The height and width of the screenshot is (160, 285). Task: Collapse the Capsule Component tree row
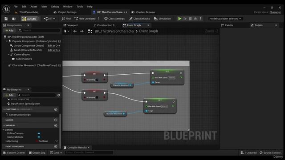coord(7,41)
